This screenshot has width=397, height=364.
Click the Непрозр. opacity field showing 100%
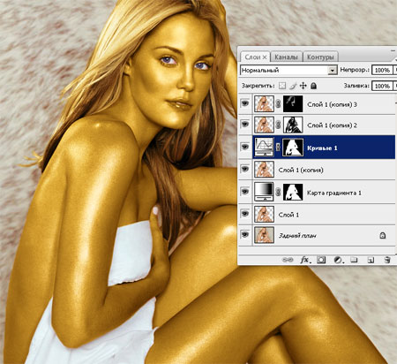point(382,70)
